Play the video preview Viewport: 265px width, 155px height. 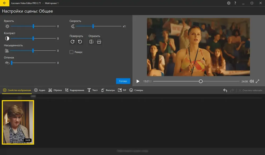(138, 81)
